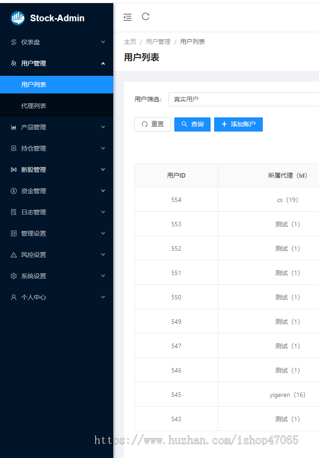Open the 产品管理 menu item label
Screen dimensions: 319x458
click(x=34, y=127)
